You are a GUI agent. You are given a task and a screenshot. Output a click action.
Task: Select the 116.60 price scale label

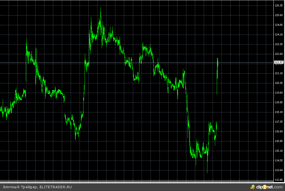click(279, 131)
